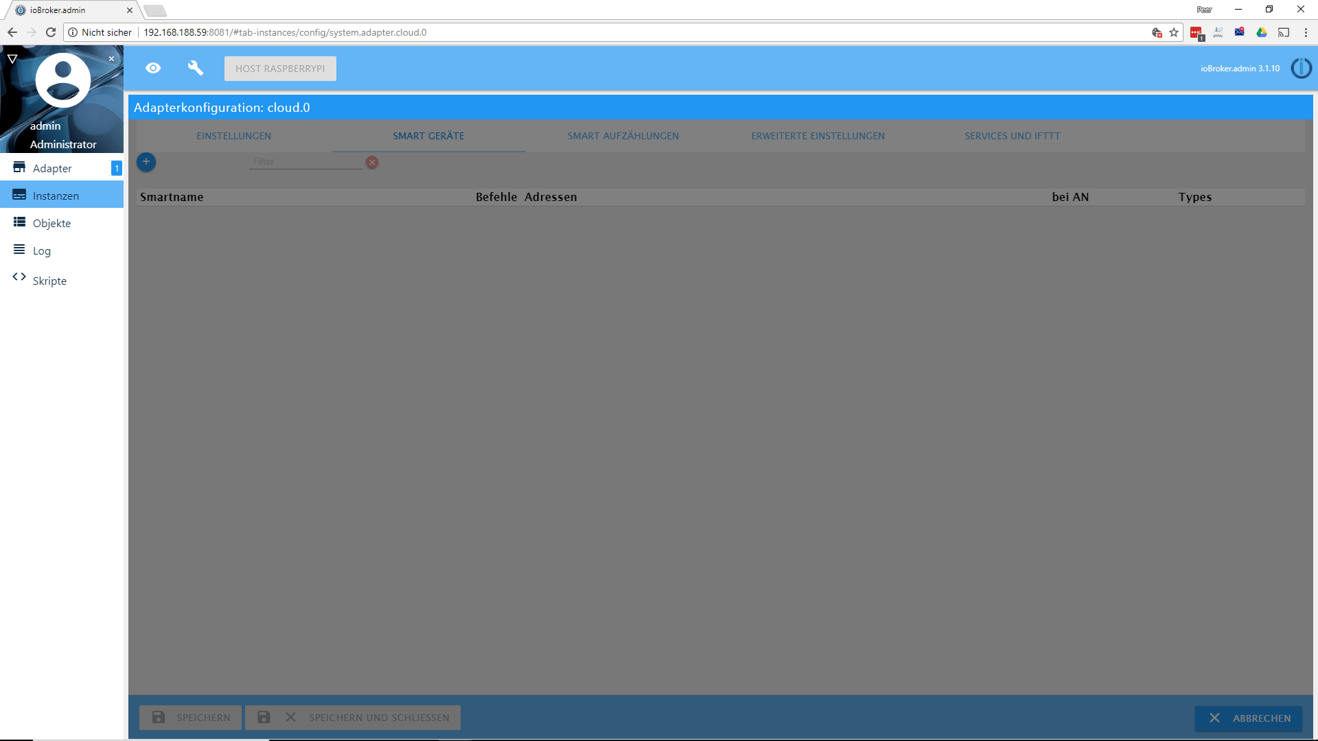Click the ioBroker power logo icon

pyautogui.click(x=1301, y=68)
